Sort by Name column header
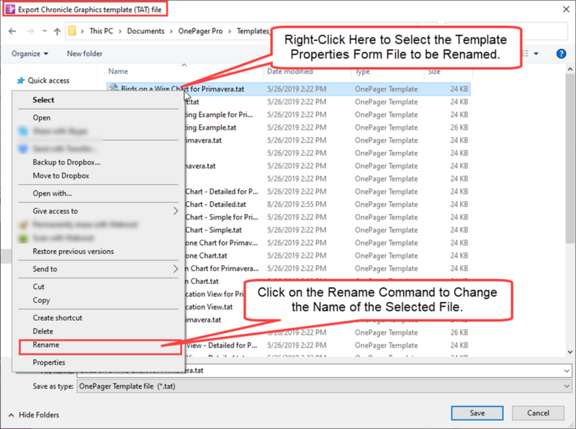Viewport: 576px width, 429px height. tap(118, 71)
